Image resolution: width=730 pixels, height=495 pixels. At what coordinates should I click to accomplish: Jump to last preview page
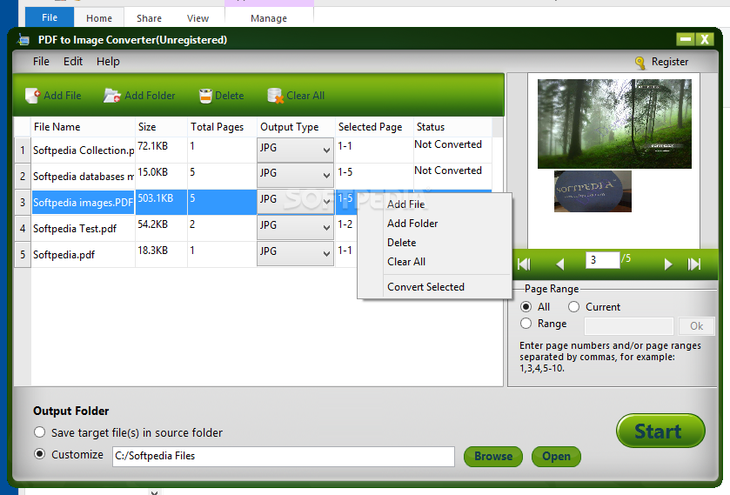pyautogui.click(x=694, y=264)
